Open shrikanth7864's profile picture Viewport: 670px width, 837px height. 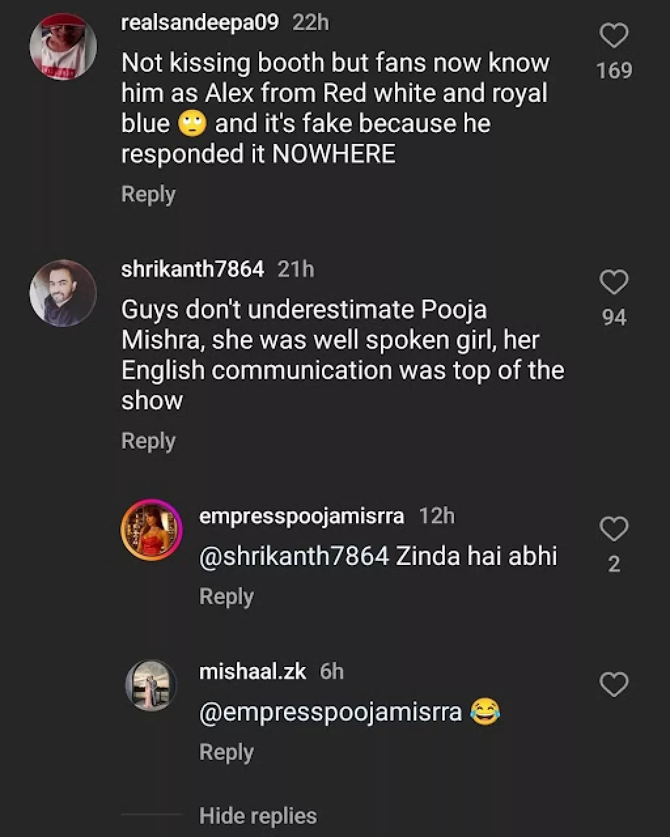(63, 293)
